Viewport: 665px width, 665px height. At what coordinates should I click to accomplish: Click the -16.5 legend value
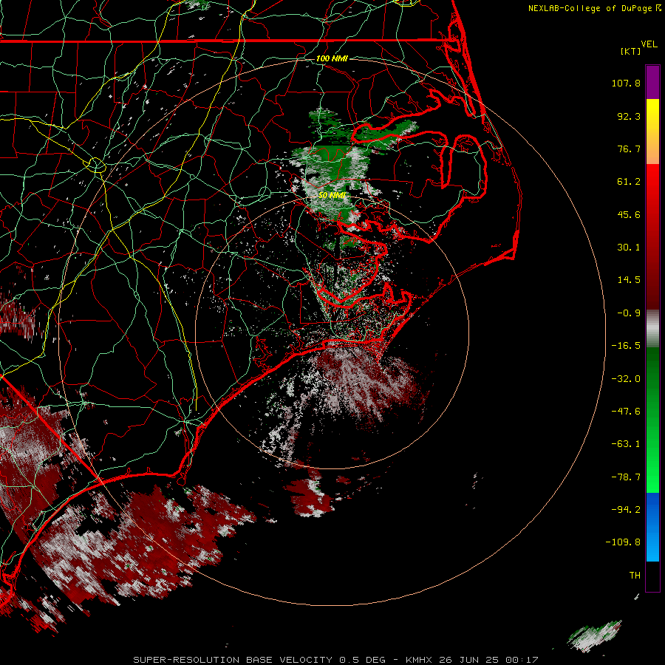pos(626,346)
